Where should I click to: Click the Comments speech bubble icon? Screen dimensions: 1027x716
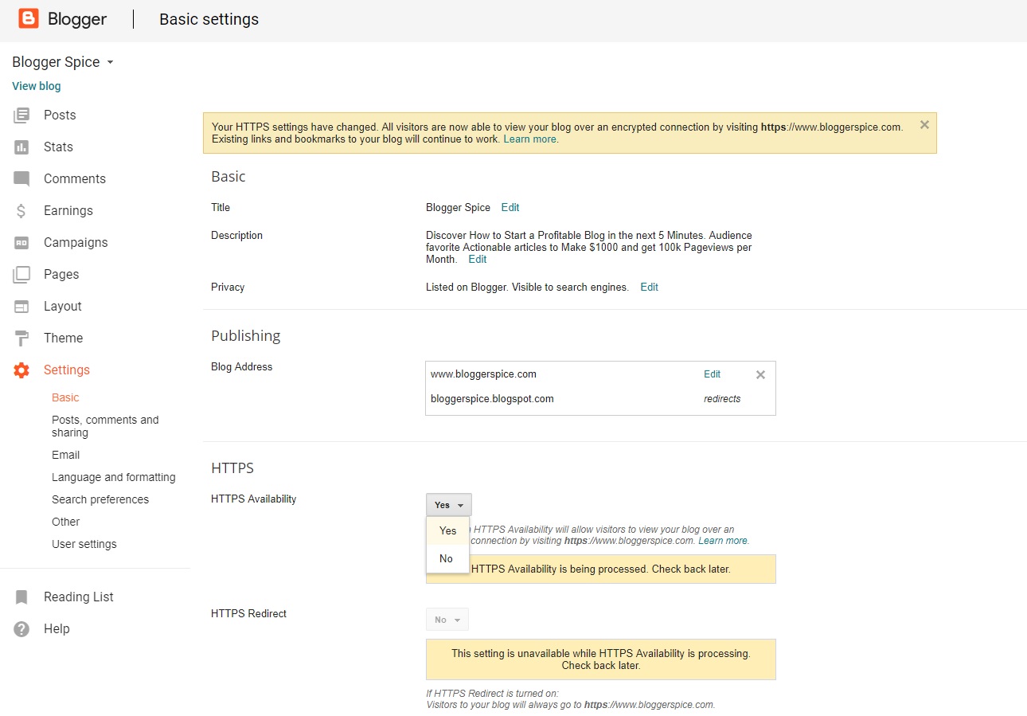point(21,179)
